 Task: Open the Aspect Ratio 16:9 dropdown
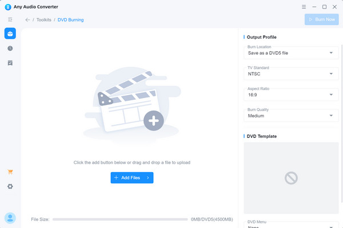[x=291, y=95]
